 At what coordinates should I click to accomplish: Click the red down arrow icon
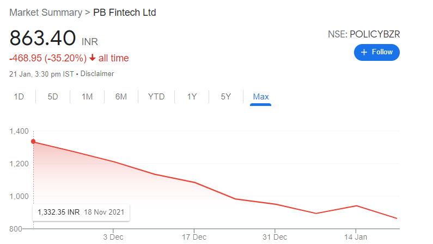(x=93, y=58)
